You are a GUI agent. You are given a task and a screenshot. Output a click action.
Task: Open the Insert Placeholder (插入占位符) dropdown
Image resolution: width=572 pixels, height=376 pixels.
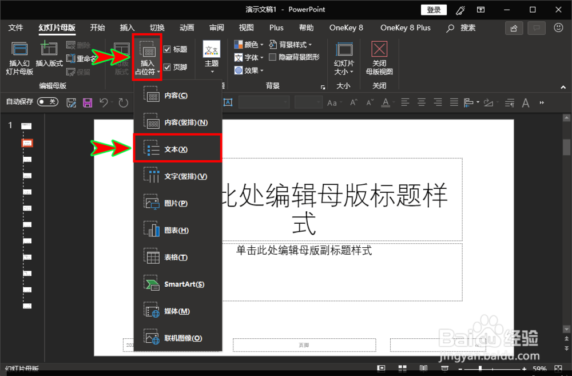(x=148, y=58)
